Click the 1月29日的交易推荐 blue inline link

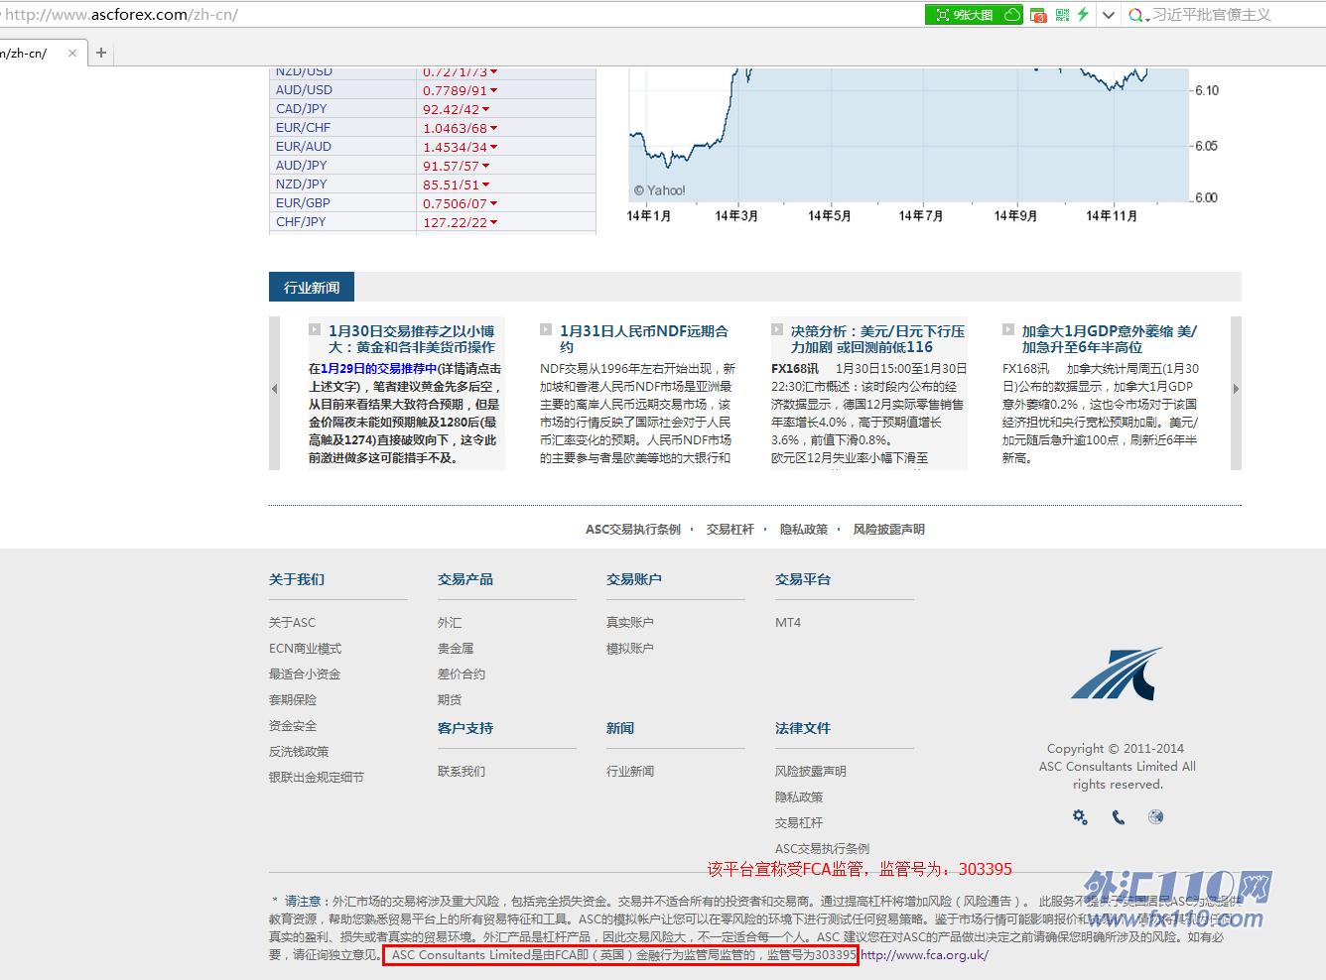point(379,368)
